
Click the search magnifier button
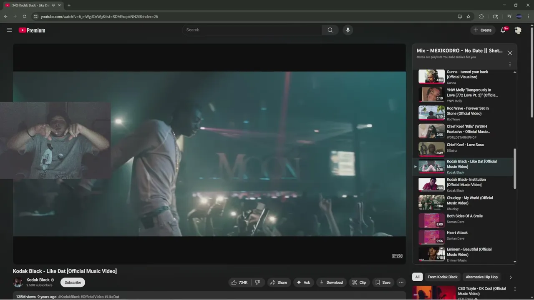(330, 30)
